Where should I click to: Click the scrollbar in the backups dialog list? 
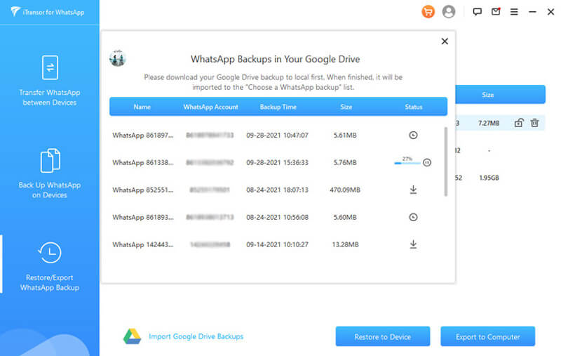(446, 161)
